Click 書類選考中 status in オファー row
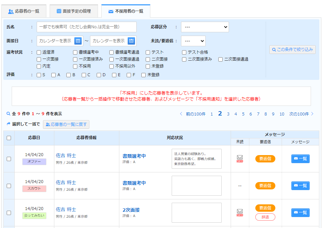Image resolution: width=323 pixels, height=228 pixels. coord(134,156)
